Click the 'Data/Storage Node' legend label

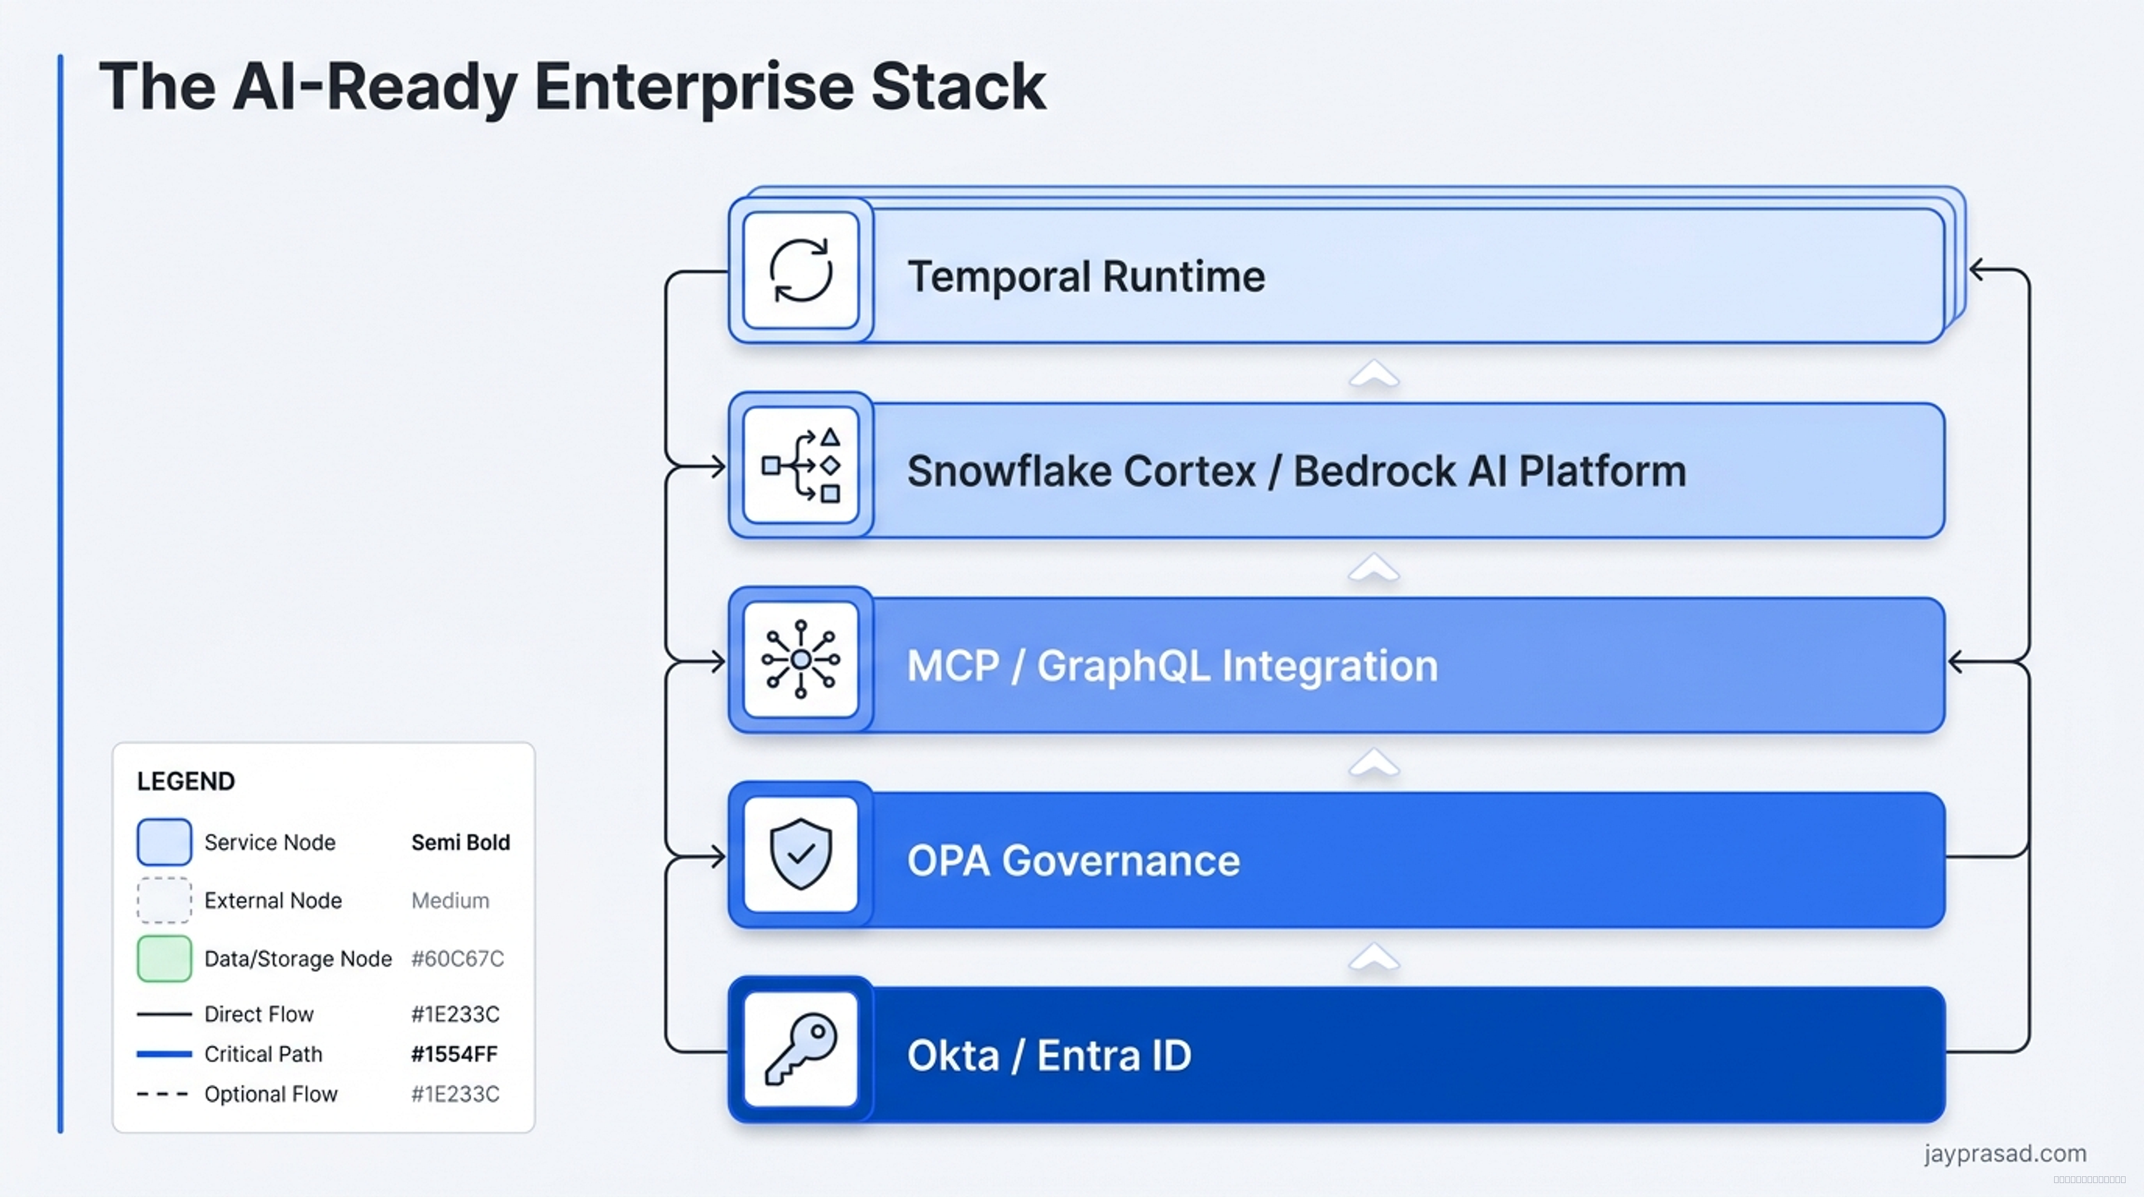298,959
